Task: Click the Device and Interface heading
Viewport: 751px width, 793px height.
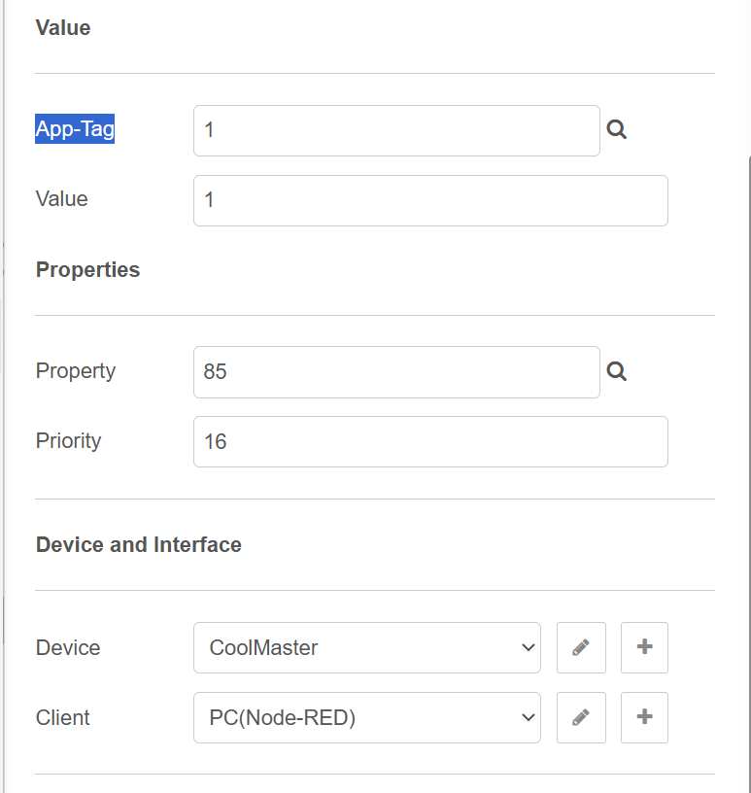Action: [139, 544]
